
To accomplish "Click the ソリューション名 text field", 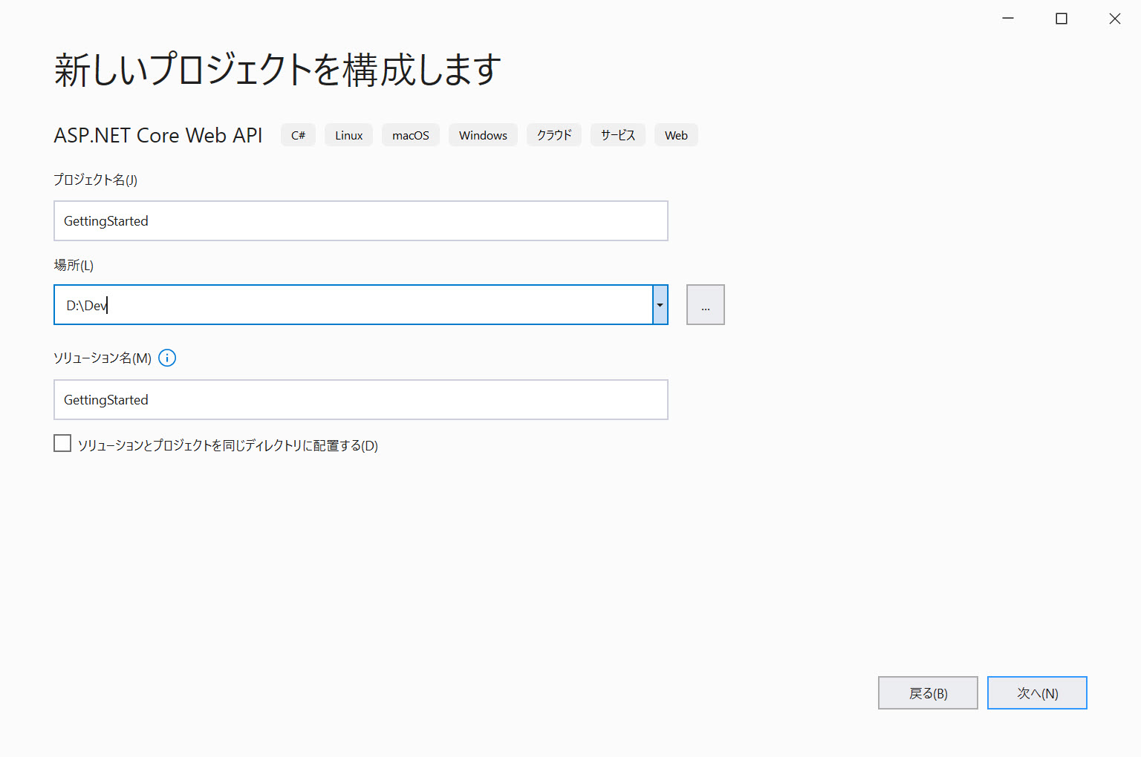I will pos(360,400).
